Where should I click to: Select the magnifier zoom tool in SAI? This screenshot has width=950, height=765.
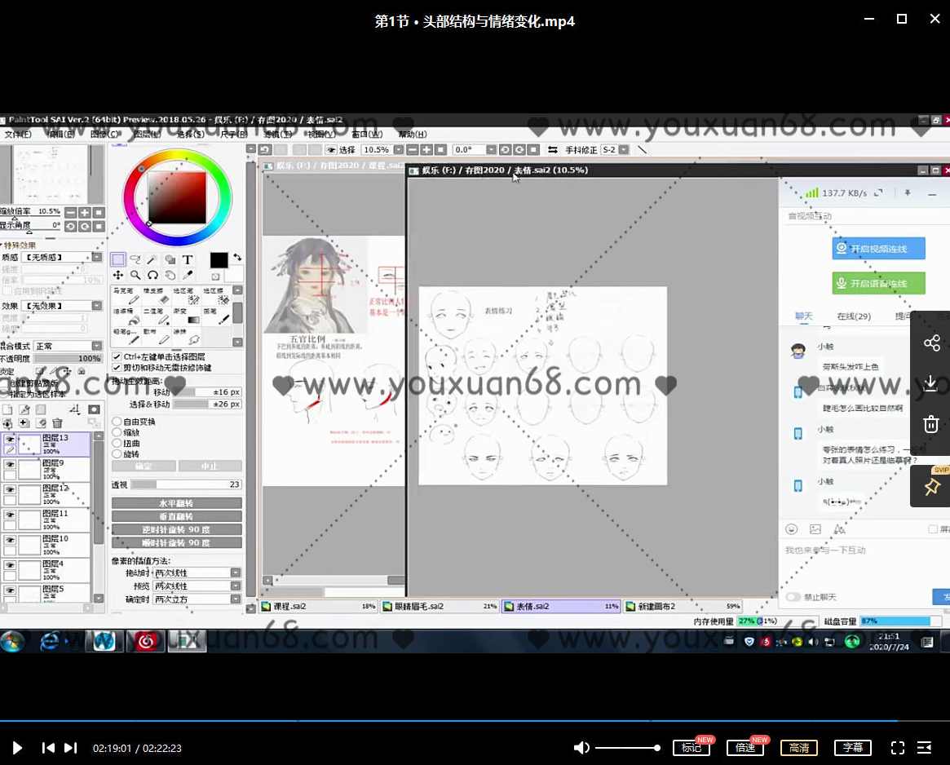point(135,276)
